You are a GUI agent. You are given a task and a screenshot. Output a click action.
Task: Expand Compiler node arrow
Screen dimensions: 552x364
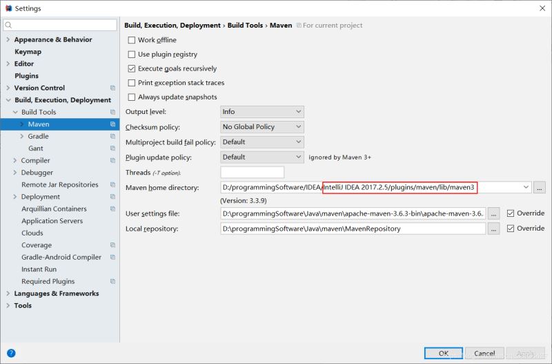click(15, 160)
